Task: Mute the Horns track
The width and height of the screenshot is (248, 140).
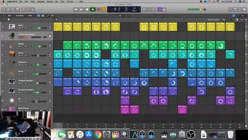Action: point(20,74)
